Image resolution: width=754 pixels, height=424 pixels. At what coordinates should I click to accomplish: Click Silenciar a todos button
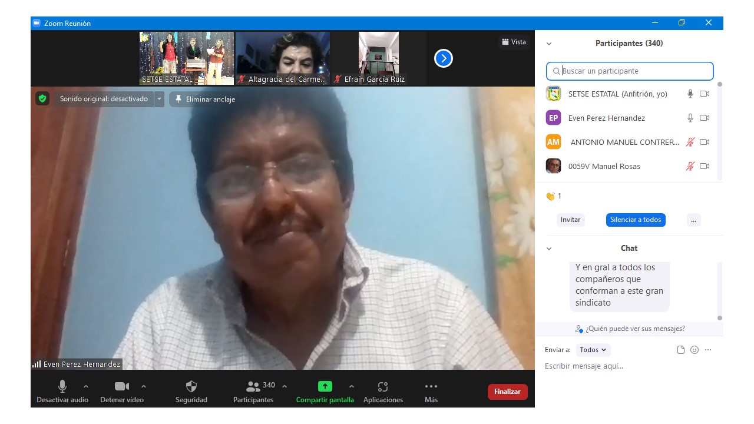636,220
